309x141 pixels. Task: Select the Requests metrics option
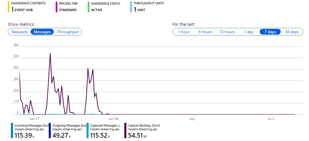click(x=19, y=32)
